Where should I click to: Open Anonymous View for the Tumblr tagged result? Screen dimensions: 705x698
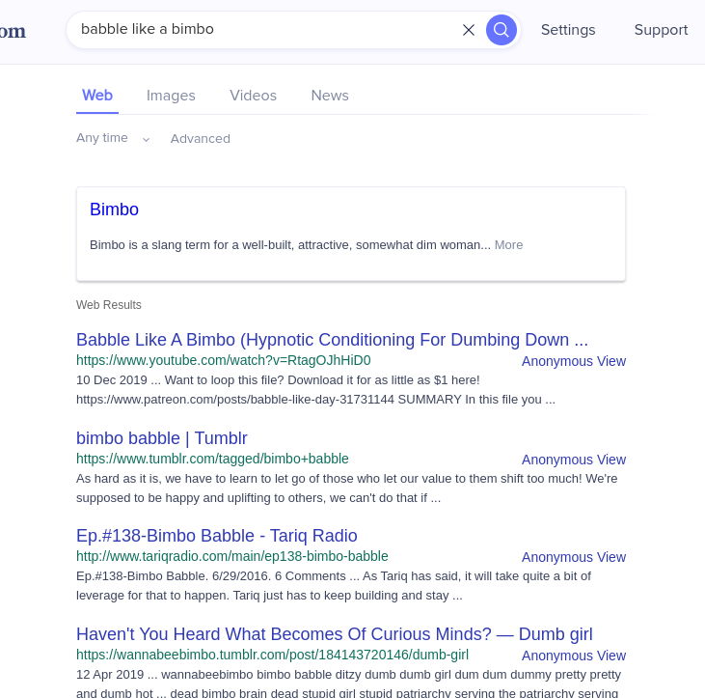point(573,460)
